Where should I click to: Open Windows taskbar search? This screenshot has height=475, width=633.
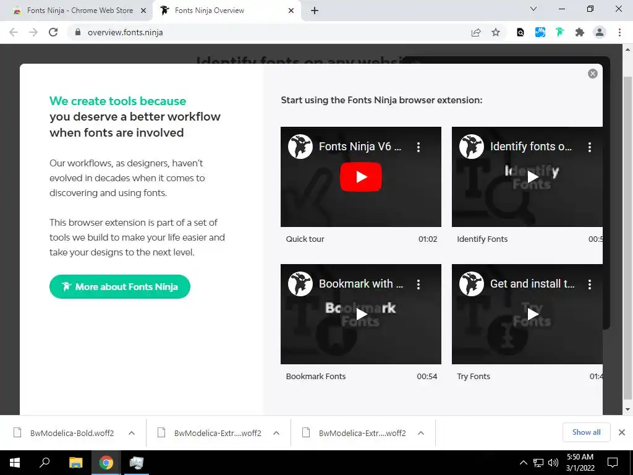coord(45,463)
